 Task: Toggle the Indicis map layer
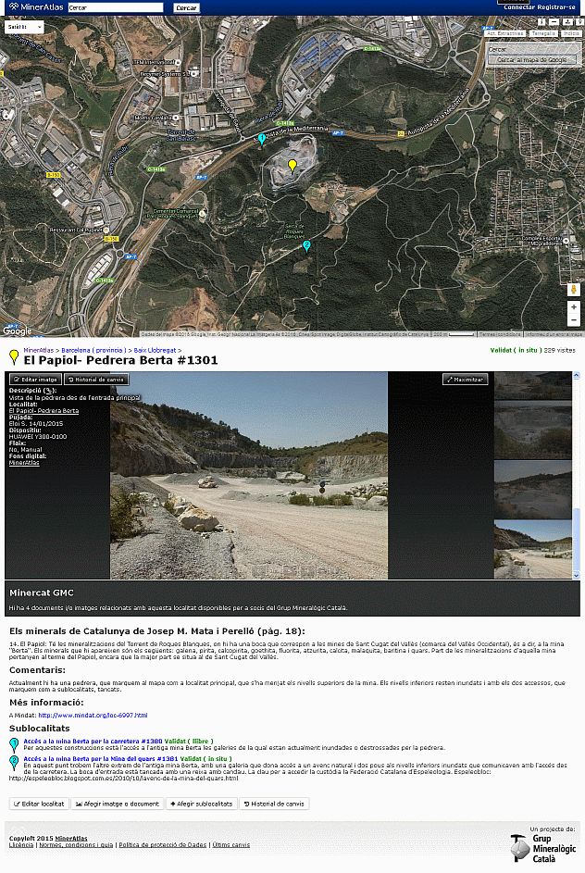tap(571, 33)
